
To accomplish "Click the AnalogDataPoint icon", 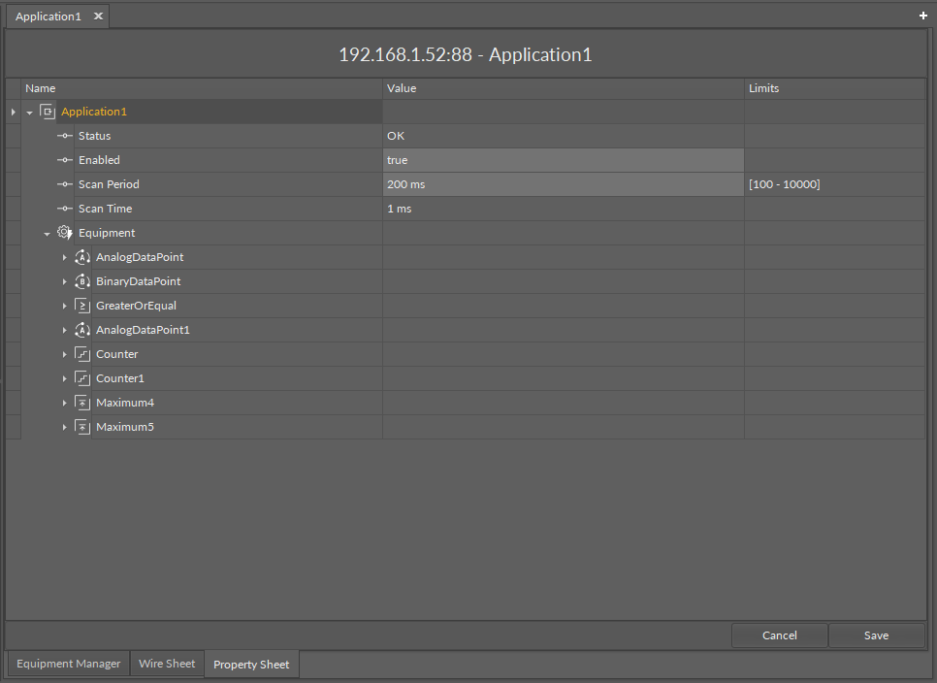I will [x=82, y=257].
